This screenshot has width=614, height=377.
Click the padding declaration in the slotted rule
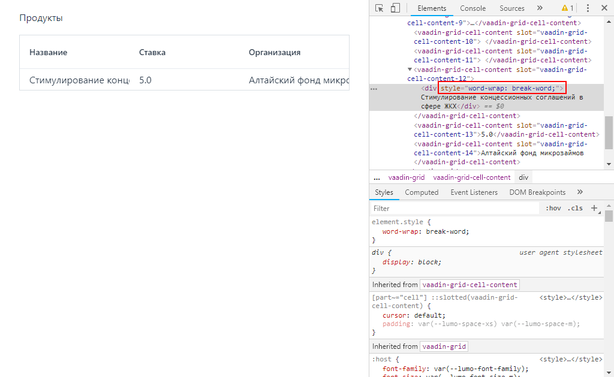point(481,324)
